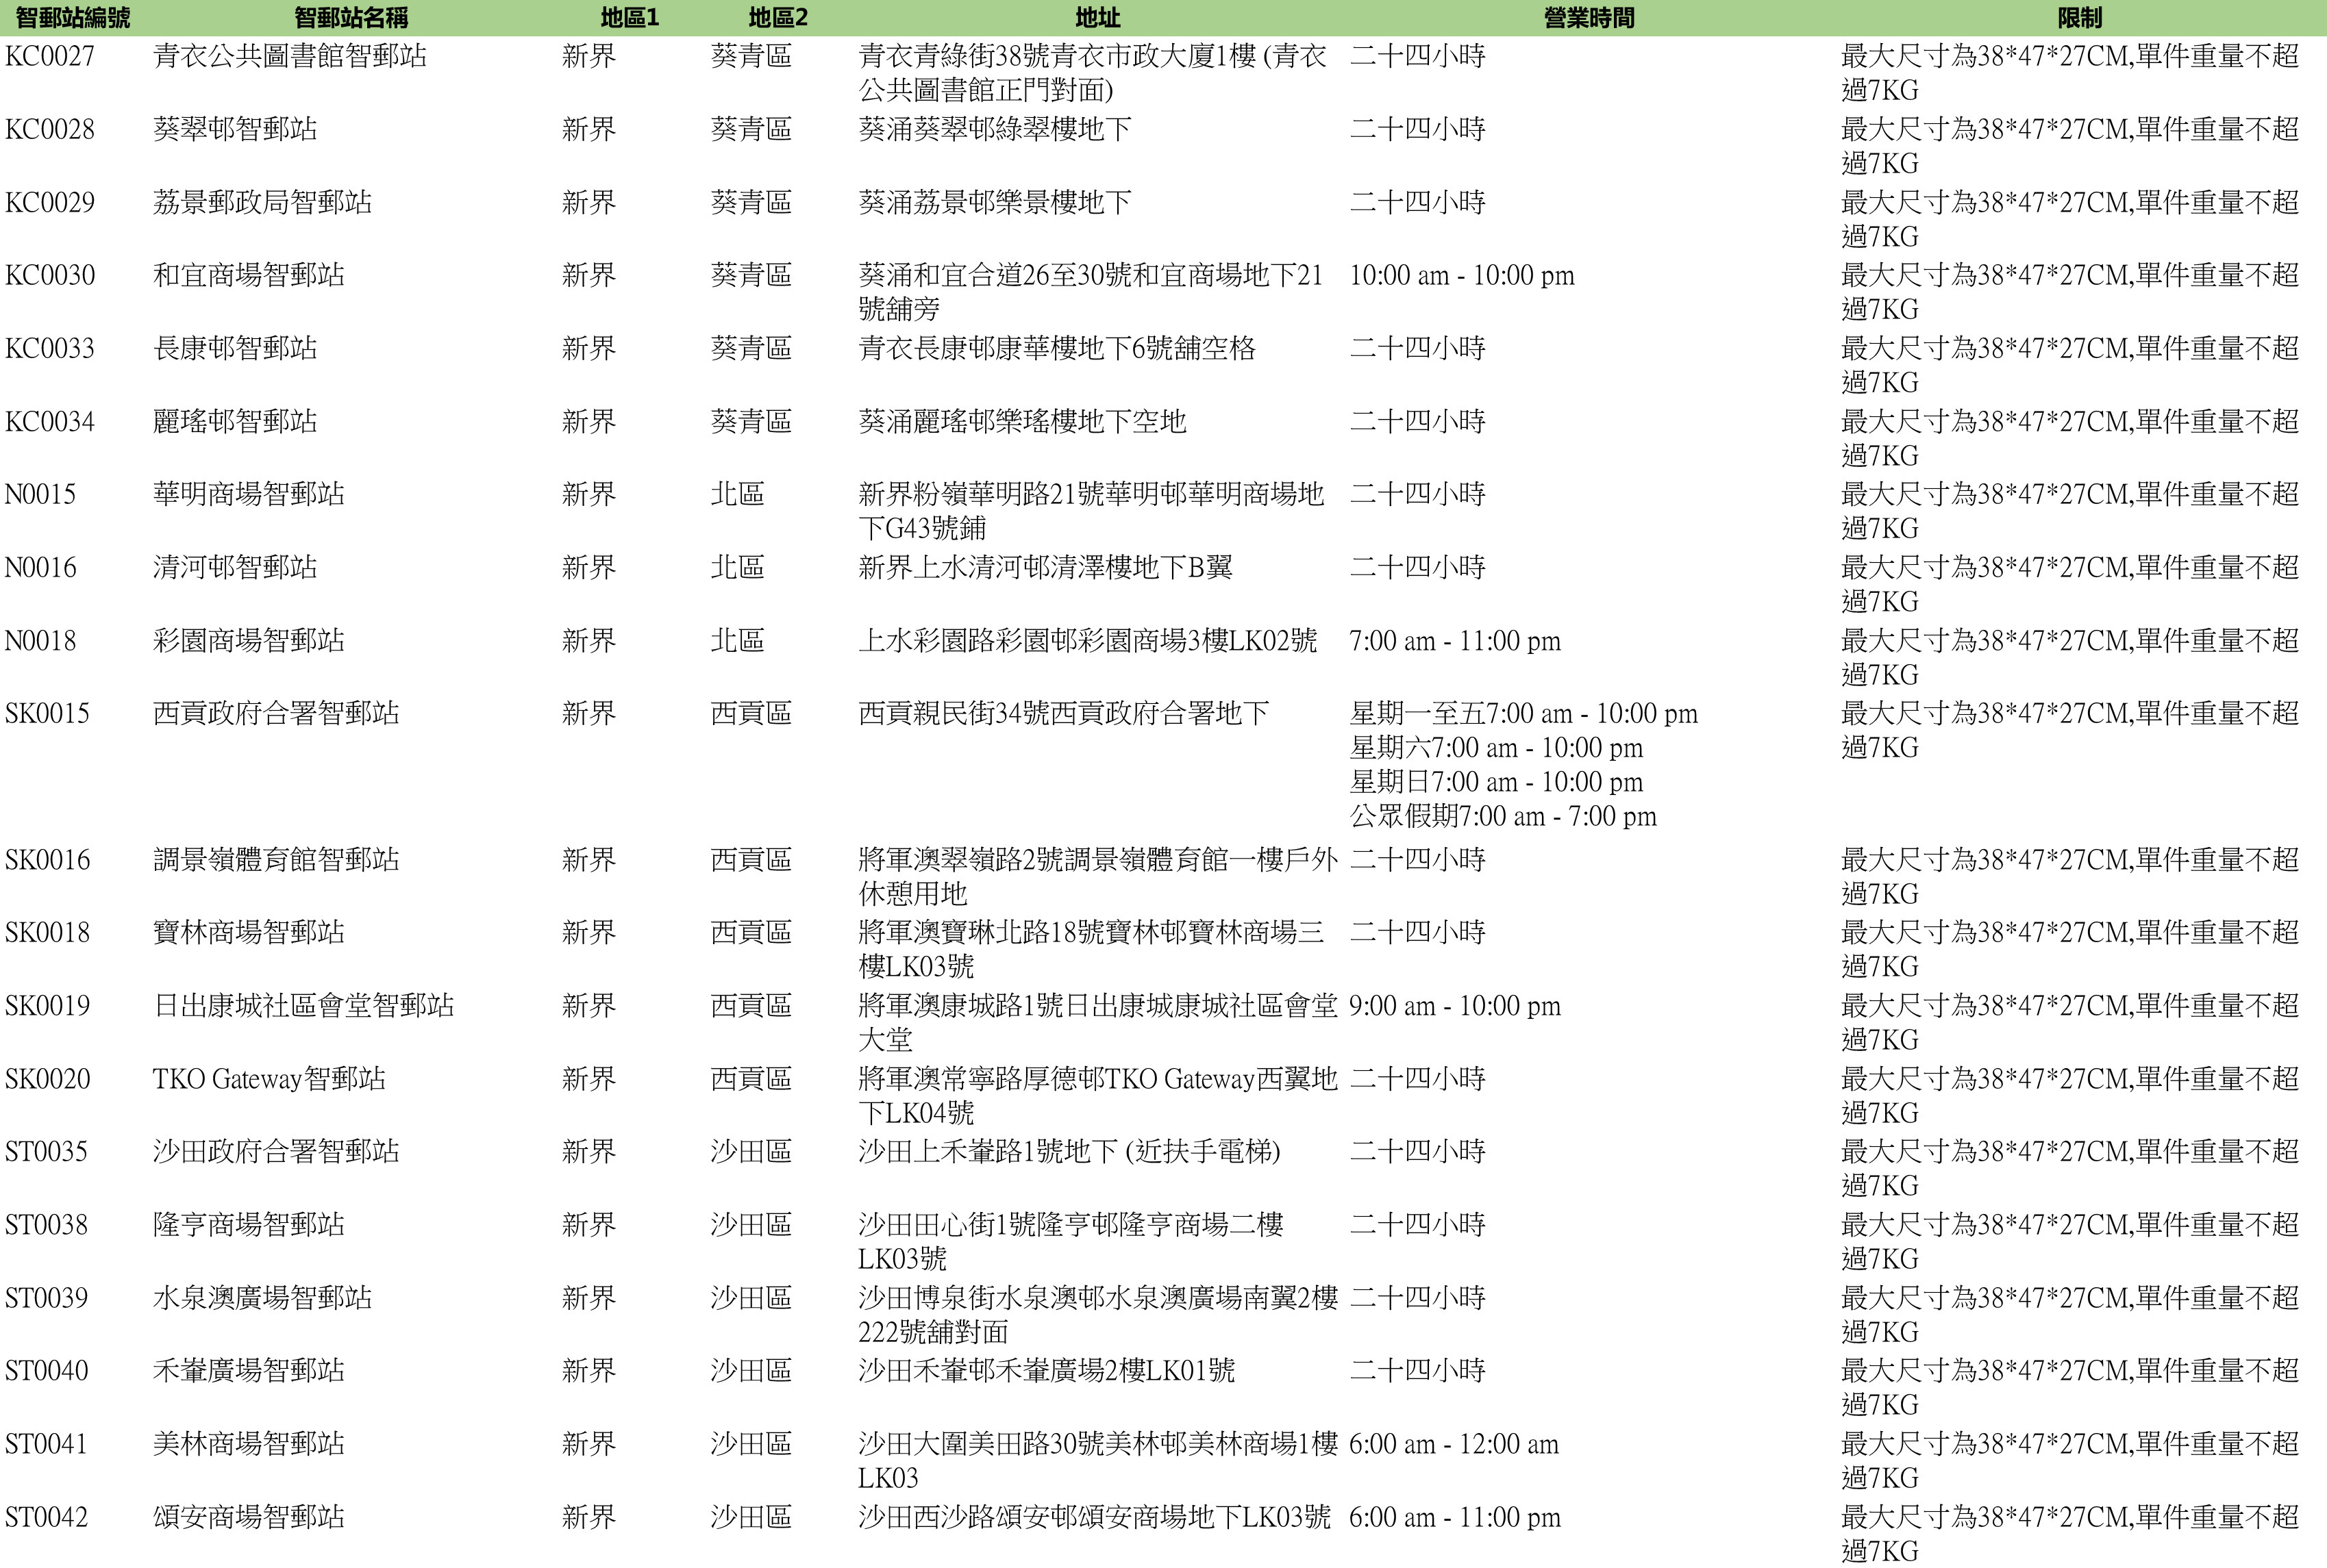Click address 青衣長康邨康華樓地下6號舖空格
Image resolution: width=2327 pixels, height=1568 pixels.
[x=1056, y=348]
